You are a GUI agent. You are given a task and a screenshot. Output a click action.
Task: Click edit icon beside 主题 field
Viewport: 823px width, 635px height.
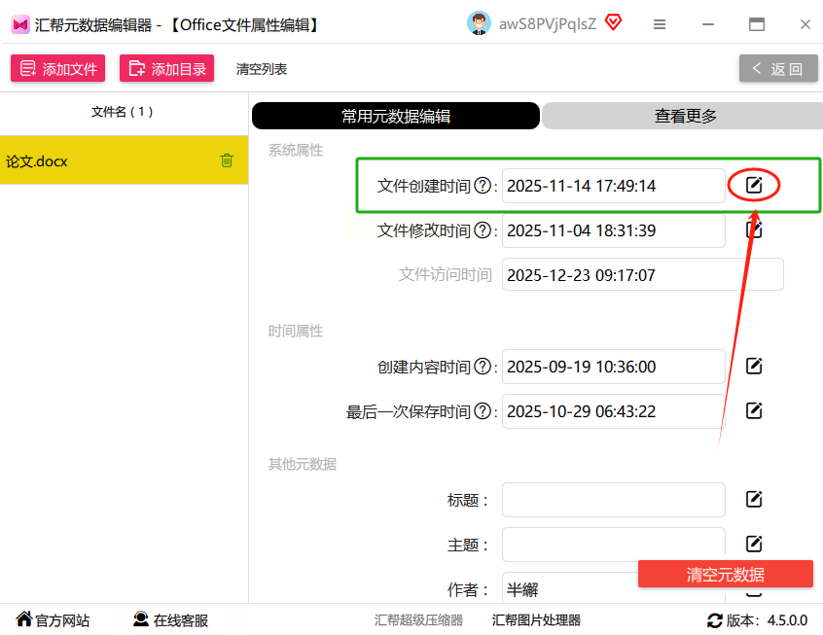click(754, 544)
